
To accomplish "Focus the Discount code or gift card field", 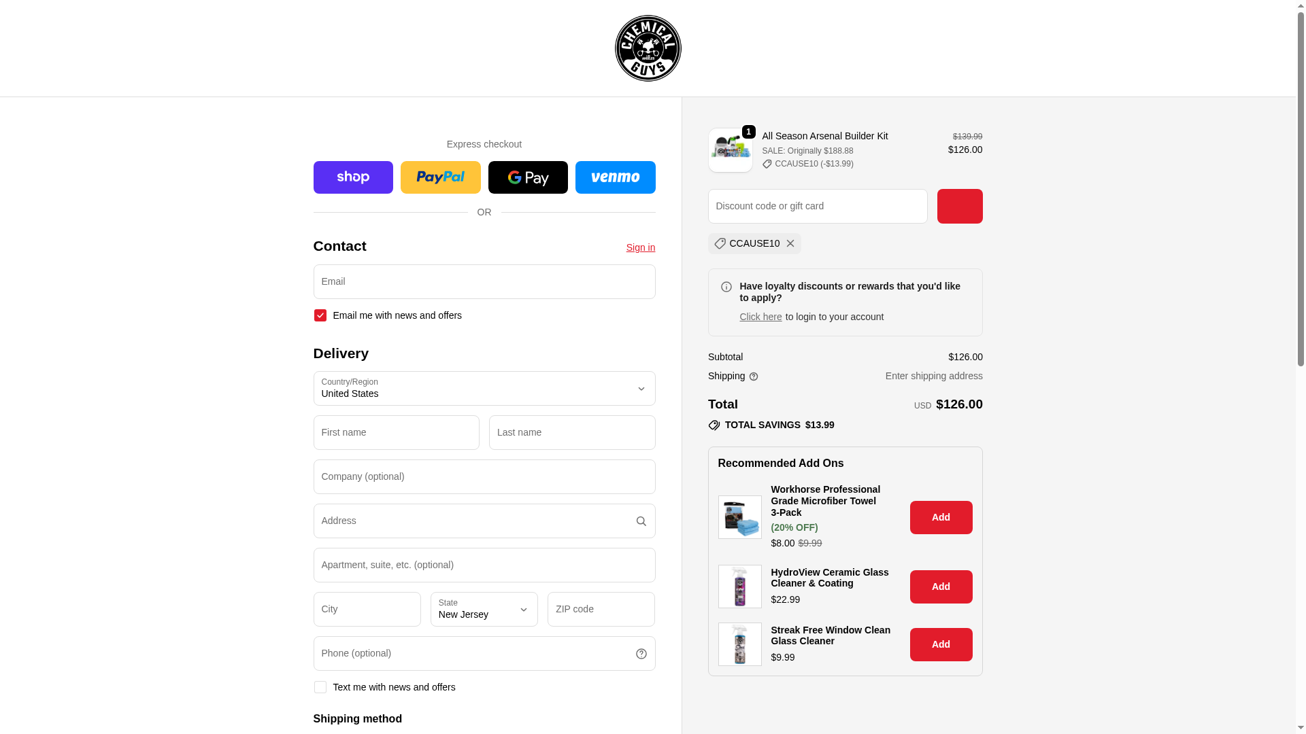I will [x=818, y=206].
